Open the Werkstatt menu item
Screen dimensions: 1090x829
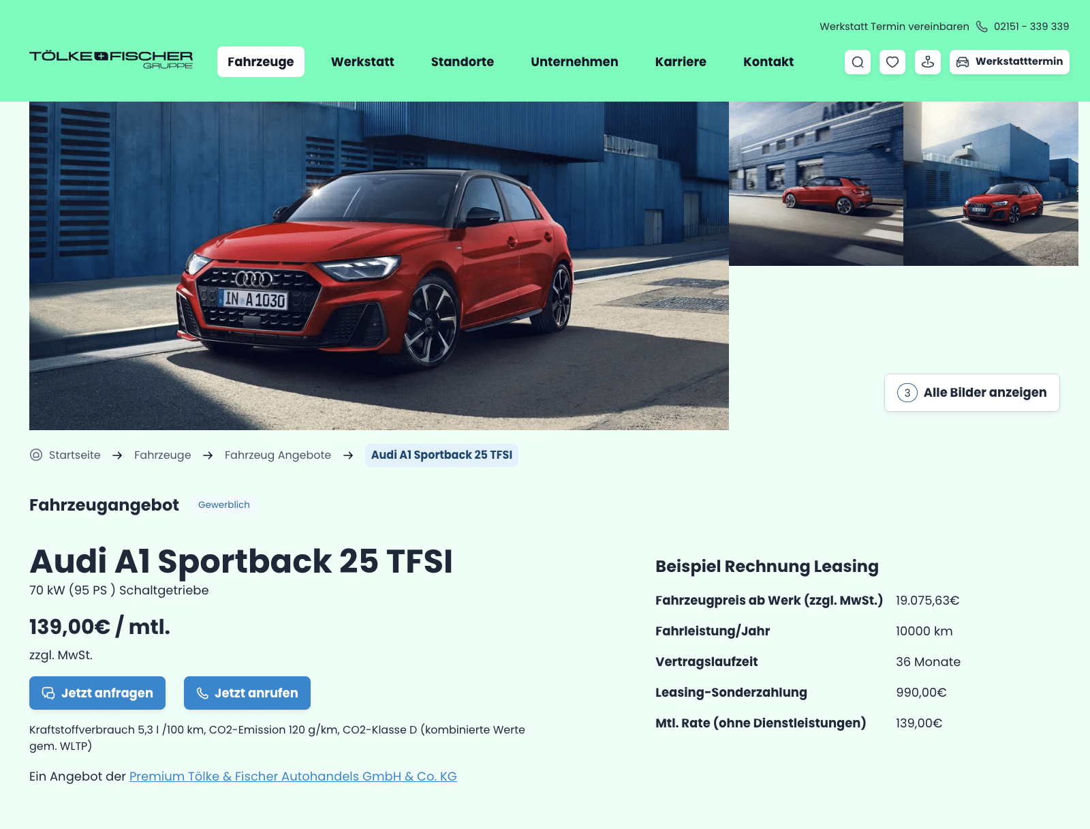pyautogui.click(x=362, y=62)
